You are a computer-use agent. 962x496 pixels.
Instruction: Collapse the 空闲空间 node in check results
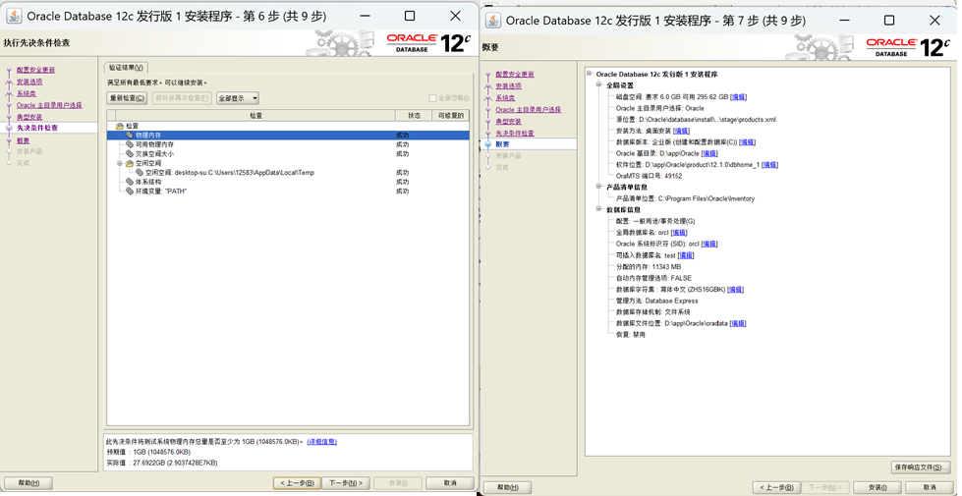[x=120, y=164]
